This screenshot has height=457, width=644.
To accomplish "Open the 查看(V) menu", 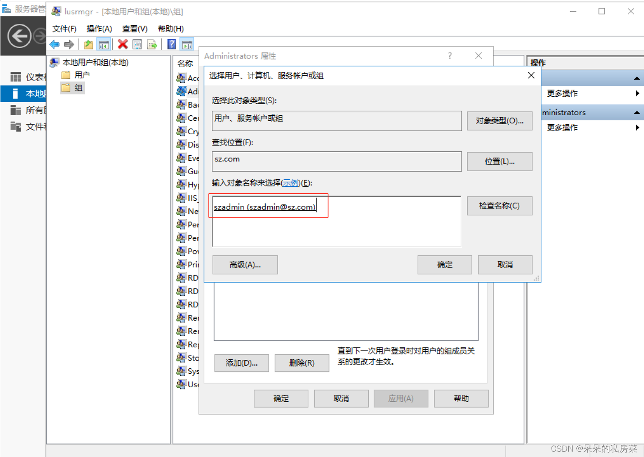I will [x=135, y=29].
